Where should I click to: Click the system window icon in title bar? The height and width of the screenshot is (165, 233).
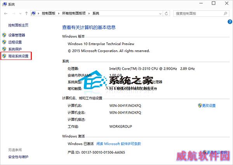tap(4, 4)
